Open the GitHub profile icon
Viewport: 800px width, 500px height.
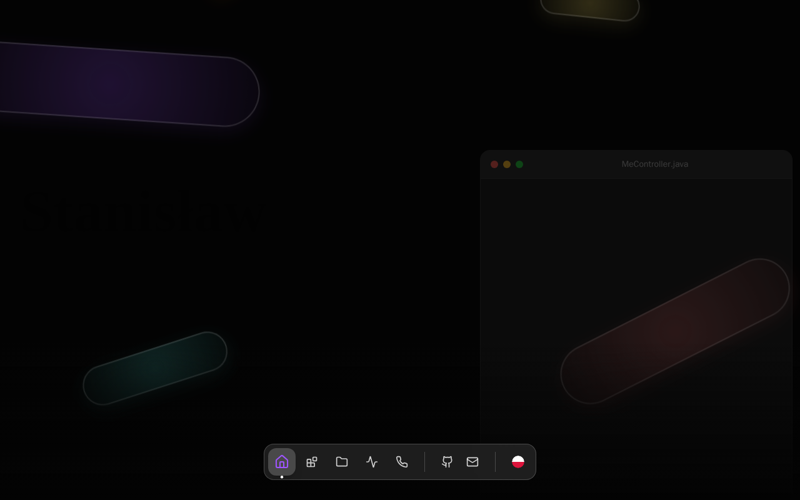click(447, 462)
